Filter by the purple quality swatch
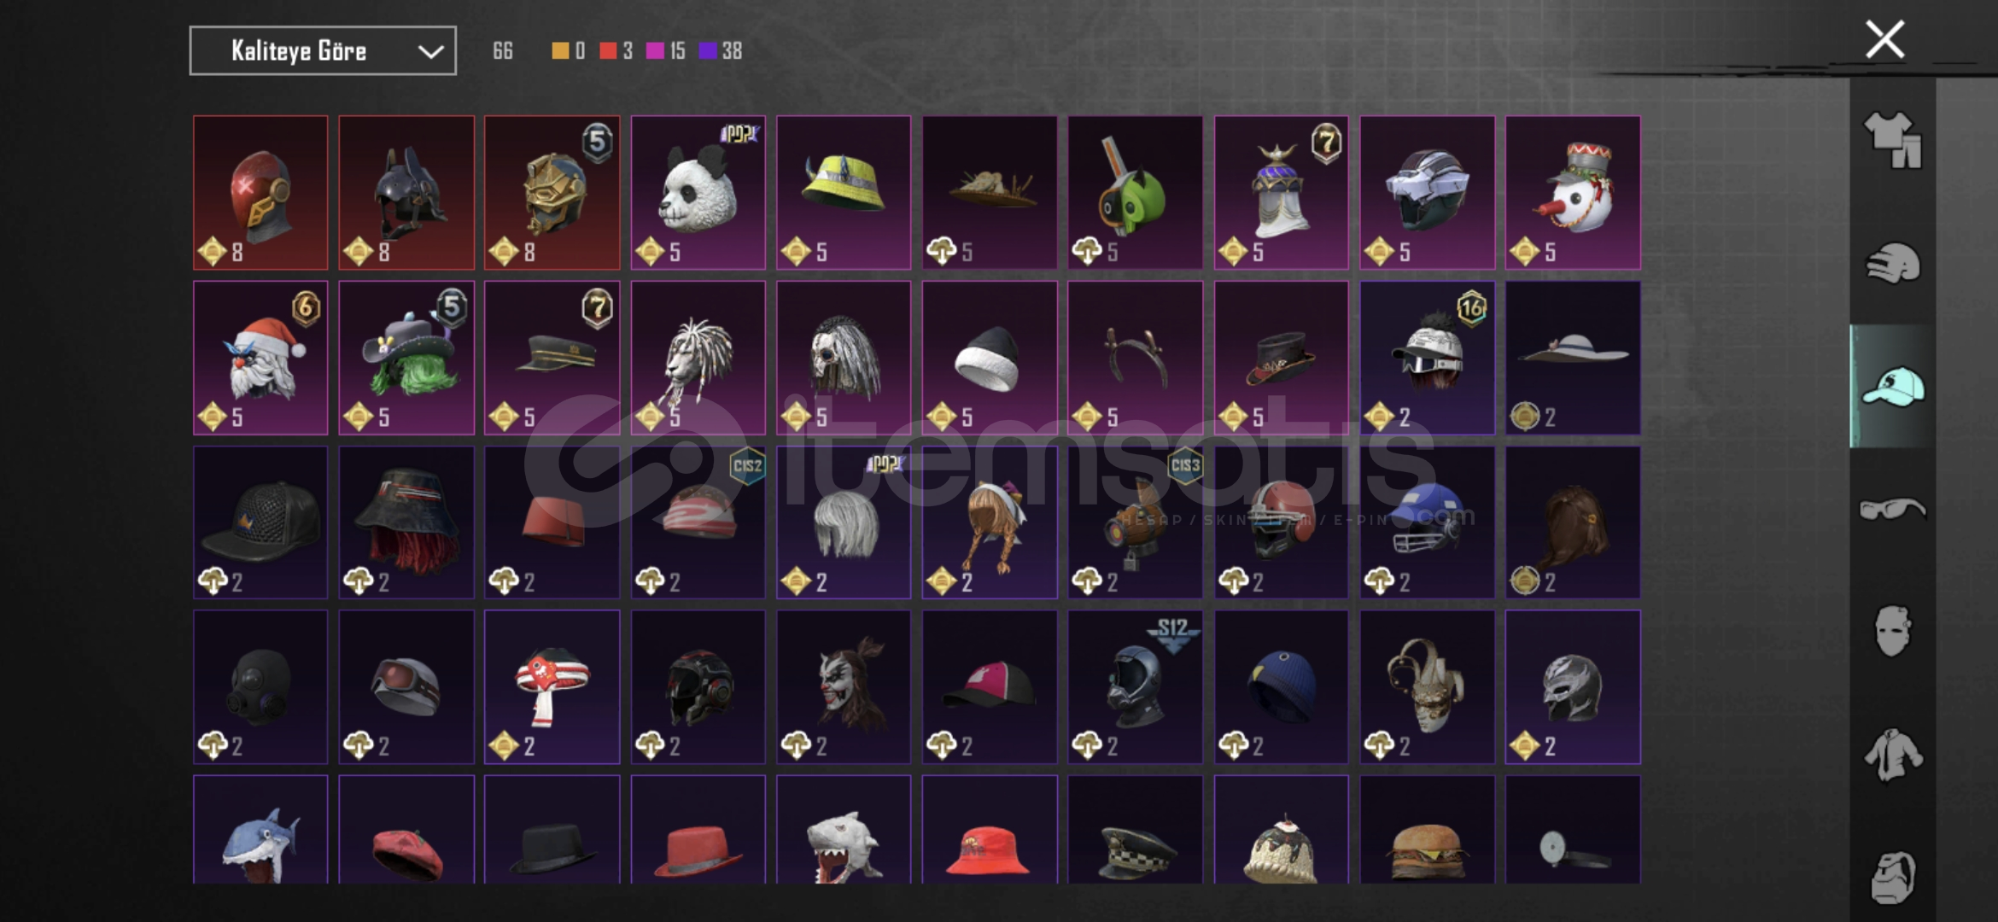The image size is (1998, 922). pyautogui.click(x=707, y=51)
